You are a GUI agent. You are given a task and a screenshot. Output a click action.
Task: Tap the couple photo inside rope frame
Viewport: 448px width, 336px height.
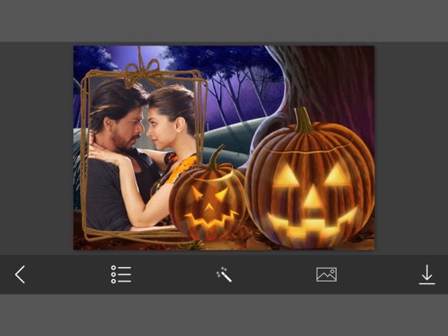coord(142,154)
